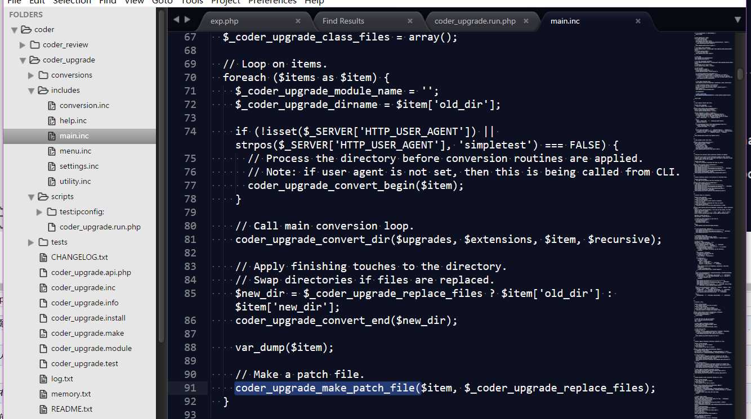Click the scripts folder icon
The width and height of the screenshot is (751, 419).
tap(43, 196)
